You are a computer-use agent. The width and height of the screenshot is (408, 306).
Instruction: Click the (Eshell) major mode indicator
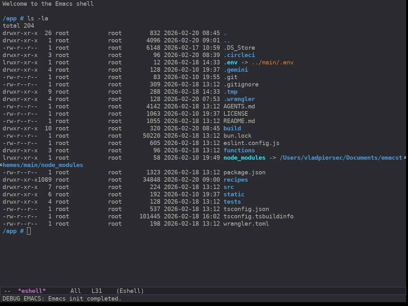pyautogui.click(x=130, y=291)
